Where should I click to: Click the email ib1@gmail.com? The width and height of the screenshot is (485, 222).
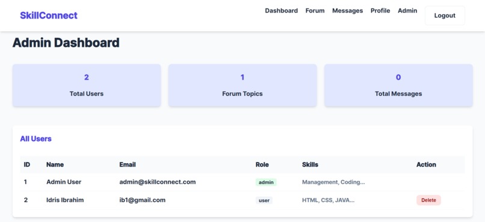click(x=142, y=200)
